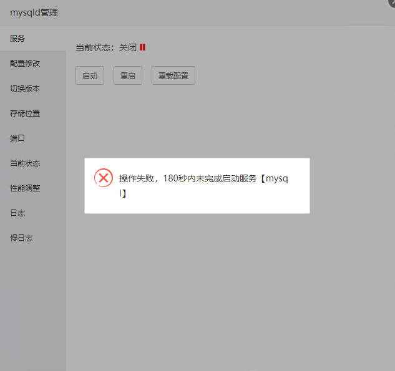395x371 pixels.
Task: Go to the 端口 tab
Action: (32, 138)
